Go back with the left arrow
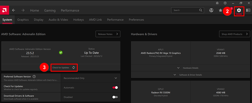This screenshot has height=103, width=252. [13, 10]
